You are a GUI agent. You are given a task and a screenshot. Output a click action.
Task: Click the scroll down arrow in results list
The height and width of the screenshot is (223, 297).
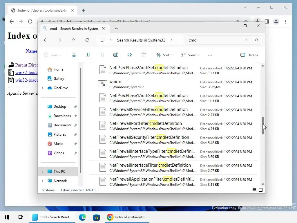tap(263, 184)
